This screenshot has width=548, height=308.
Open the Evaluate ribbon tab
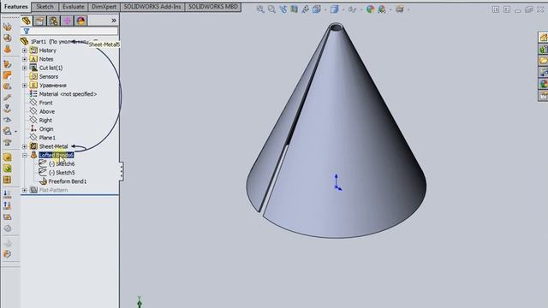click(x=73, y=7)
